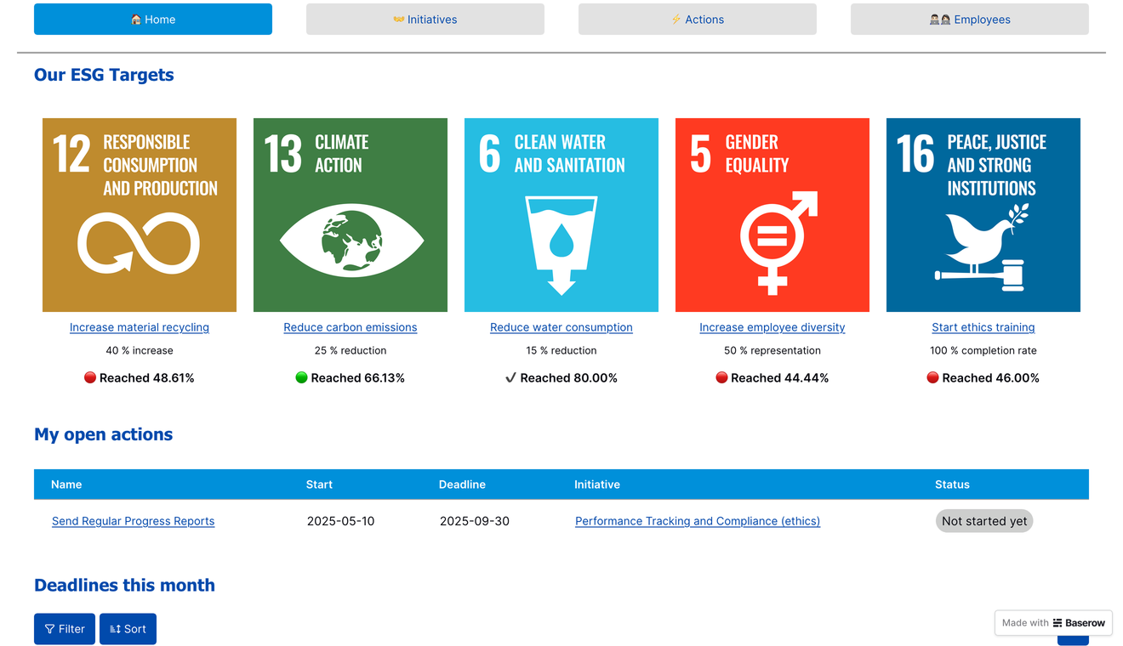The height and width of the screenshot is (646, 1123).
Task: Click the deadline 2025-09-30 cell
Action: [475, 521]
